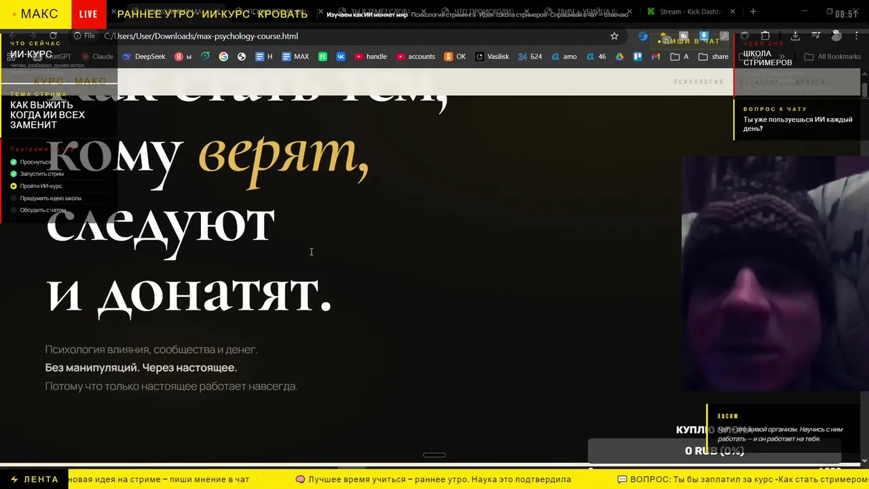Click the ДЕНЬГИ page nav link
Image resolution: width=869 pixels, height=489 pixels.
click(811, 81)
